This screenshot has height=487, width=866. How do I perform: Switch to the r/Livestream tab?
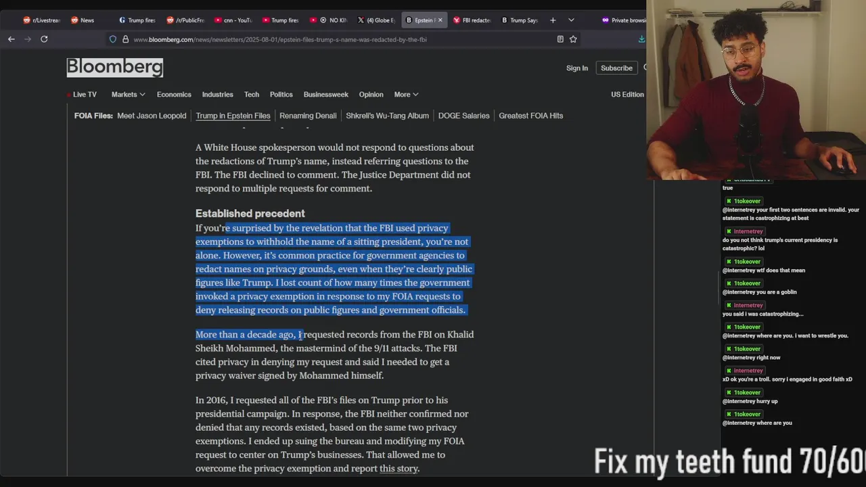[x=42, y=20]
